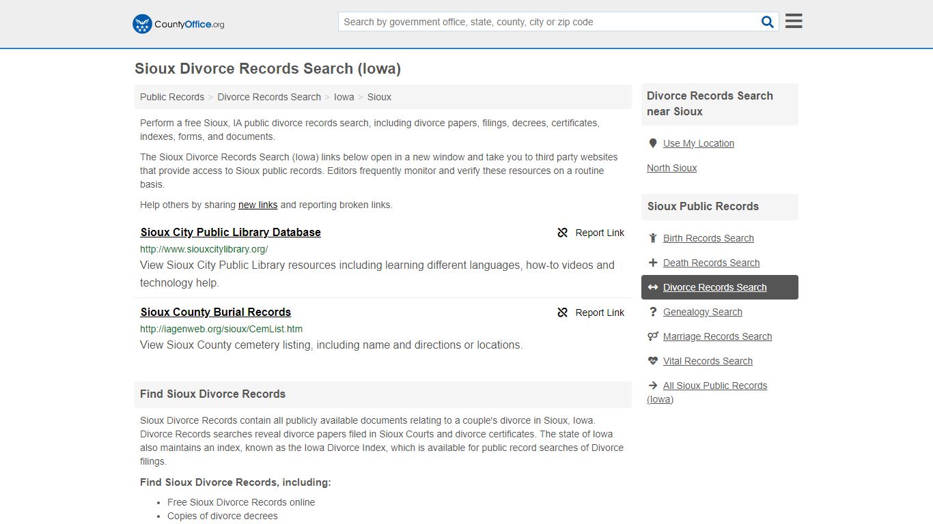Screen dimensions: 933x524
Task: Open the 'new links' sharing link
Action: 258,205
